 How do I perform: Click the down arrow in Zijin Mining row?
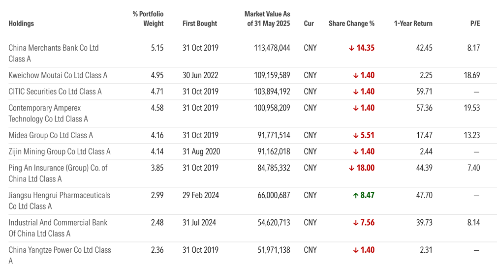(x=355, y=151)
